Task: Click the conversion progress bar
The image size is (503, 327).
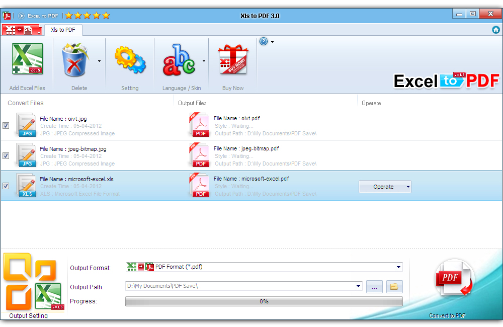Action: pos(264,301)
